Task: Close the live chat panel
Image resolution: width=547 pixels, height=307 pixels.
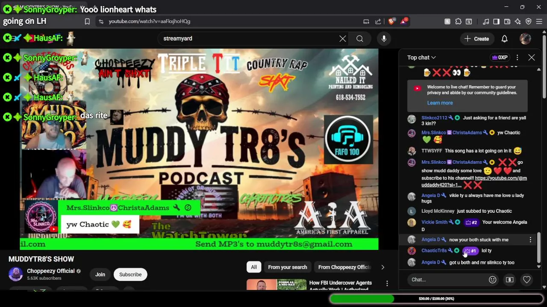Action: point(531,58)
